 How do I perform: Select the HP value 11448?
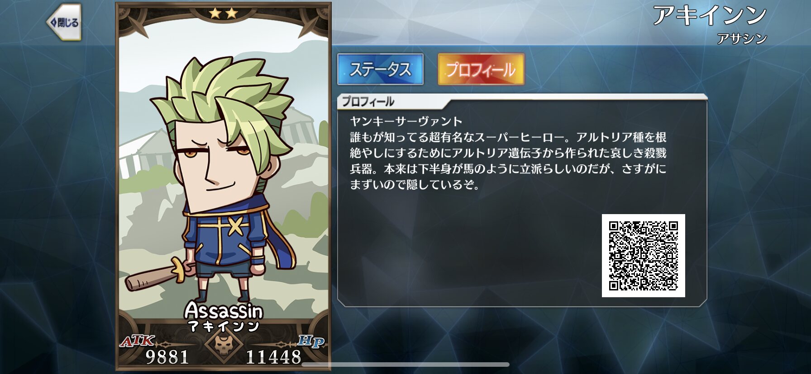tap(273, 357)
